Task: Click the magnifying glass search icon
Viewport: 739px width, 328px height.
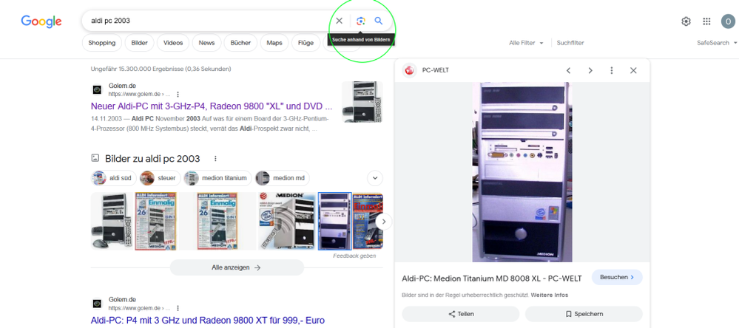Action: pos(379,21)
